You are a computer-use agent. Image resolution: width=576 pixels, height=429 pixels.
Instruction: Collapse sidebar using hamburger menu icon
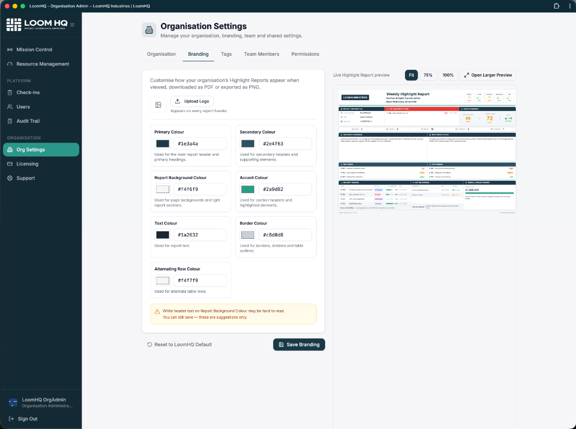[x=73, y=25]
